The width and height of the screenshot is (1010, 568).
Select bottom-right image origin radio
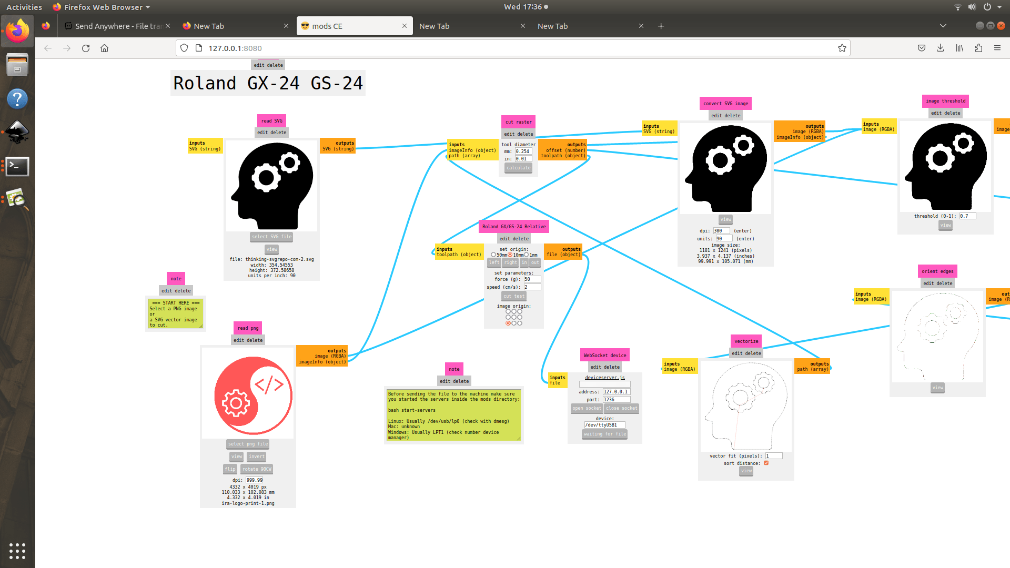pos(520,323)
